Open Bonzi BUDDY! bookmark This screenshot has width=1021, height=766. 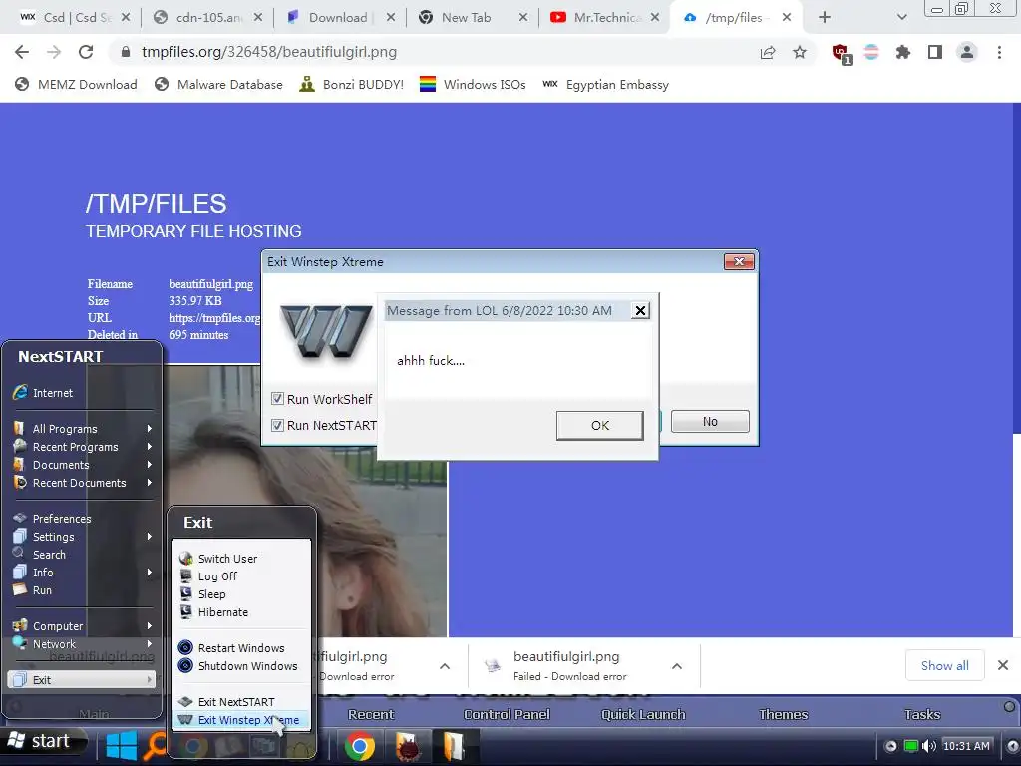(352, 84)
